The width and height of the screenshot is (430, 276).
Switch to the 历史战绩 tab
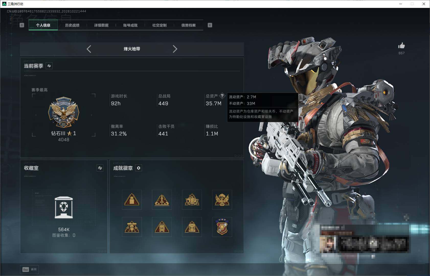point(72,25)
